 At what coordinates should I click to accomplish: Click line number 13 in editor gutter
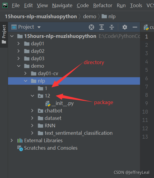pos(145,137)
